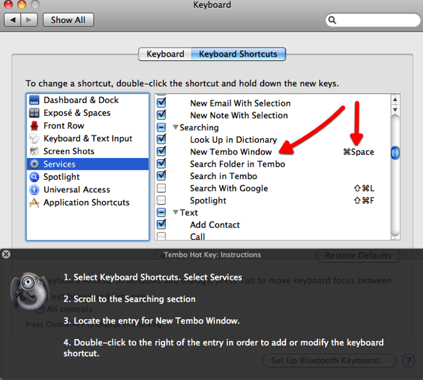Open help with the question mark button
This screenshot has height=380, width=423.
point(408,361)
